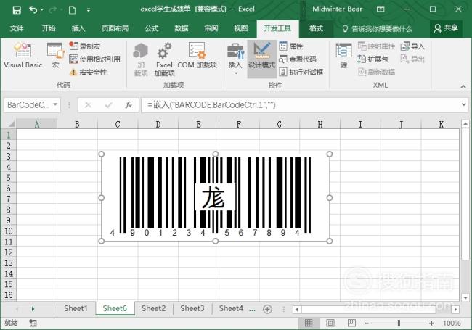This screenshot has height=330, width=472.
Task: Open the Undo history dropdown arrow
Action: click(42, 10)
